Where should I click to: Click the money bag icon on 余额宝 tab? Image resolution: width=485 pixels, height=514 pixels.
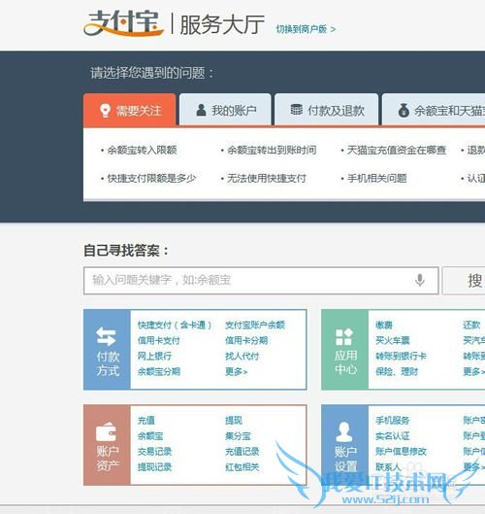coord(404,111)
